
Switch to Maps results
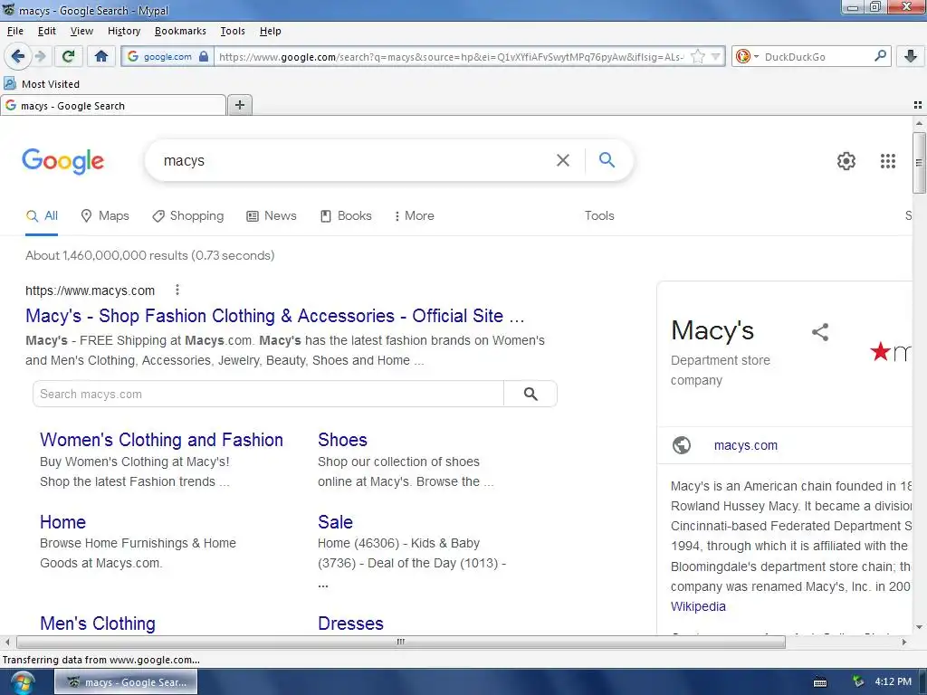[105, 215]
